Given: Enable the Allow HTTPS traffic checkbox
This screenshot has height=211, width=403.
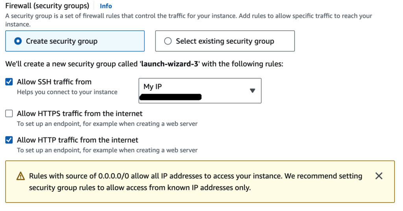Looking at the screenshot, I should tap(9, 114).
